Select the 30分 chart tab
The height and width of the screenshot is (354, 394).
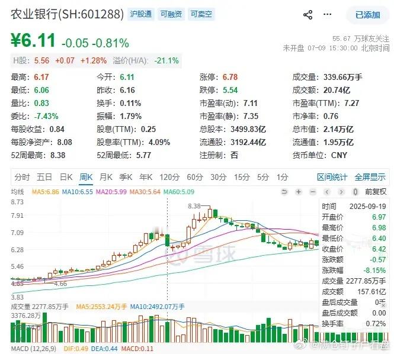coord(219,177)
